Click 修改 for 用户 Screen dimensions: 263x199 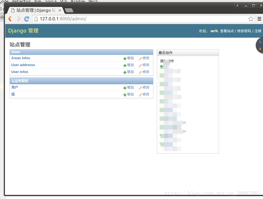pyautogui.click(x=144, y=87)
